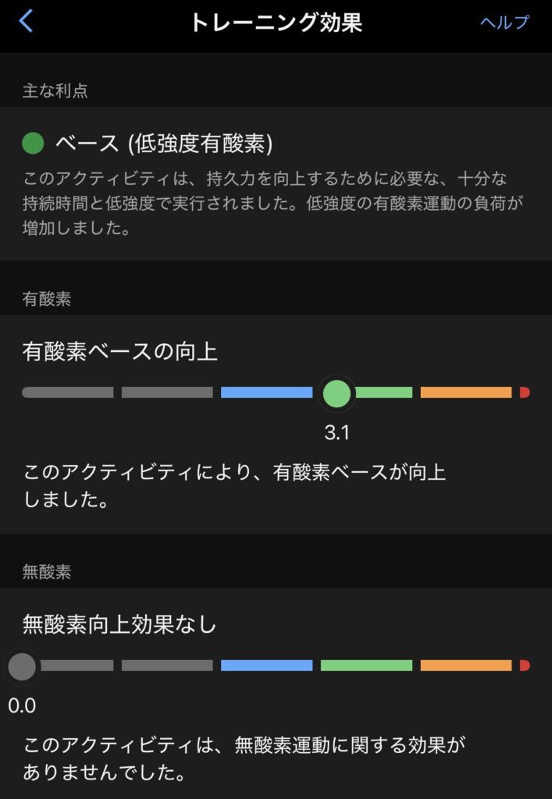Tap the green ベース status dot

[x=33, y=143]
